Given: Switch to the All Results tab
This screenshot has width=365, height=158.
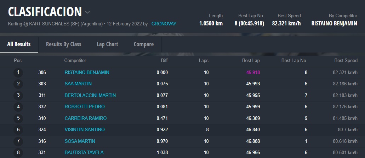Looking at the screenshot, I should (x=19, y=44).
